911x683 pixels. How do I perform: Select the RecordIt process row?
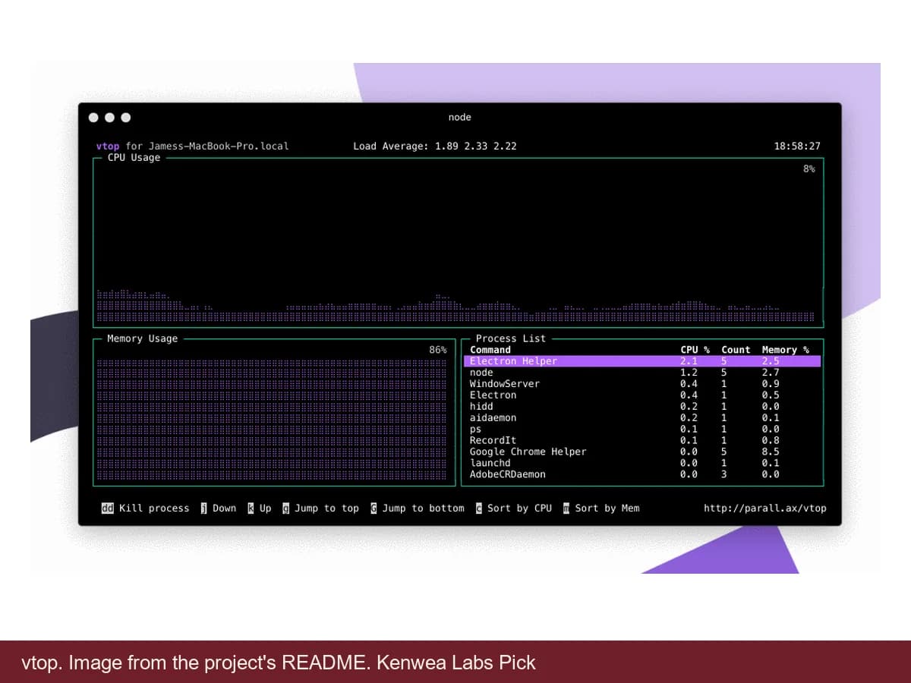pos(642,440)
